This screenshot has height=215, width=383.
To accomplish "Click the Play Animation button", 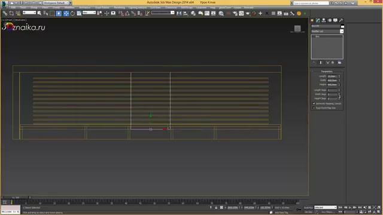I will (x=350, y=207).
